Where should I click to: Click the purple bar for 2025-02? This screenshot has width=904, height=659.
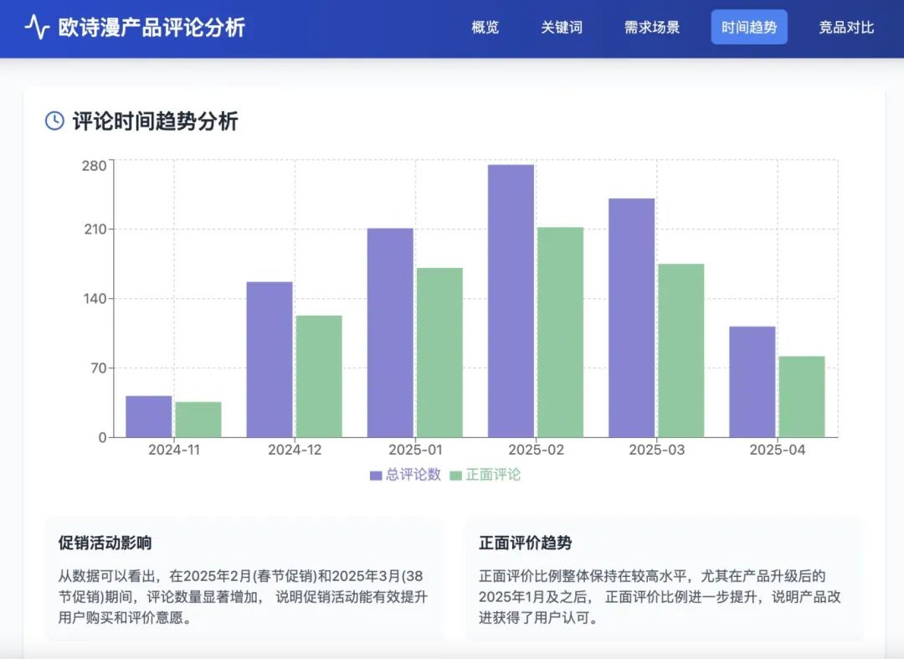[x=511, y=301]
